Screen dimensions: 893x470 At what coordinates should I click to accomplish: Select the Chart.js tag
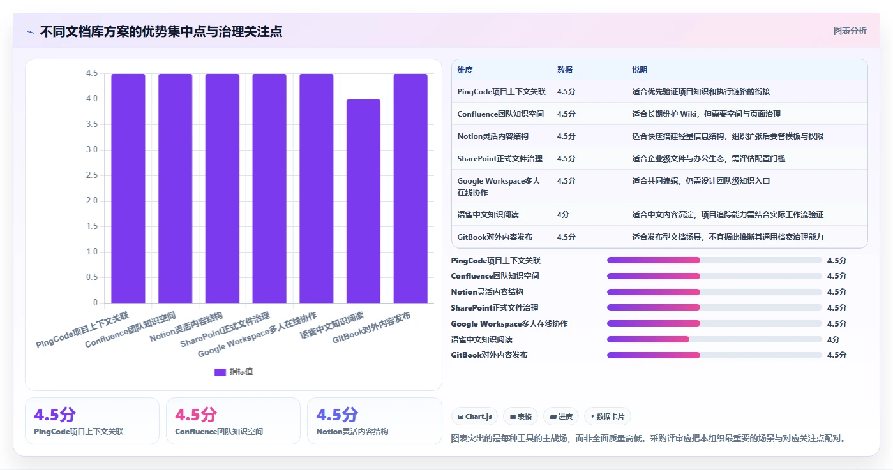point(475,416)
